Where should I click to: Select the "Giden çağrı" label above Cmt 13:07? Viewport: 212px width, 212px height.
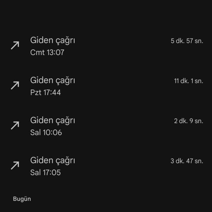coord(52,40)
